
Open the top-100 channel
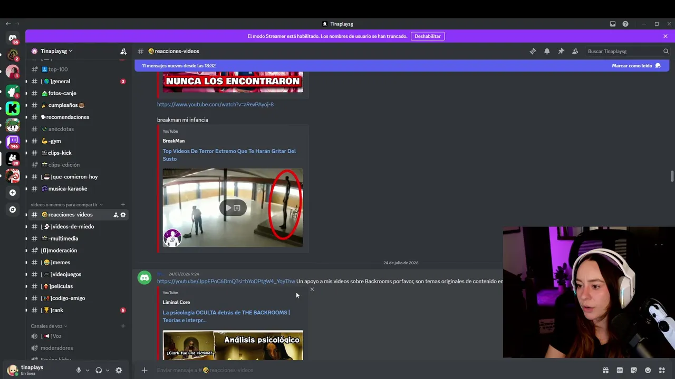pyautogui.click(x=79, y=69)
